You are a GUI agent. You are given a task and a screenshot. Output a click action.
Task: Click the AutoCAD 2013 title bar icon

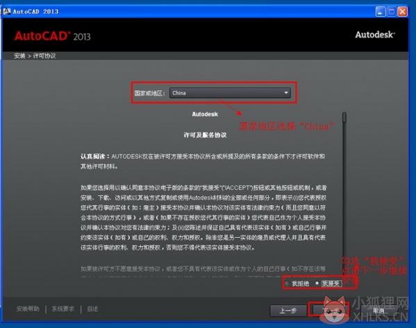(7, 11)
